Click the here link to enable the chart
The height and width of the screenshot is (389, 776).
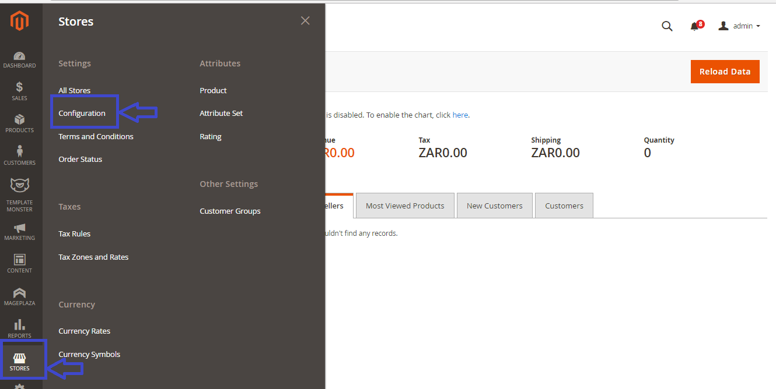[x=460, y=115]
